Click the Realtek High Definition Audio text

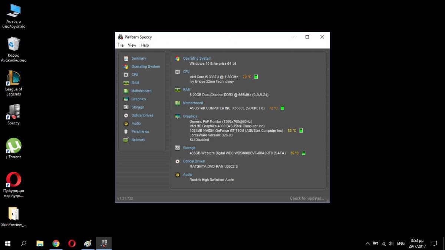(x=212, y=180)
